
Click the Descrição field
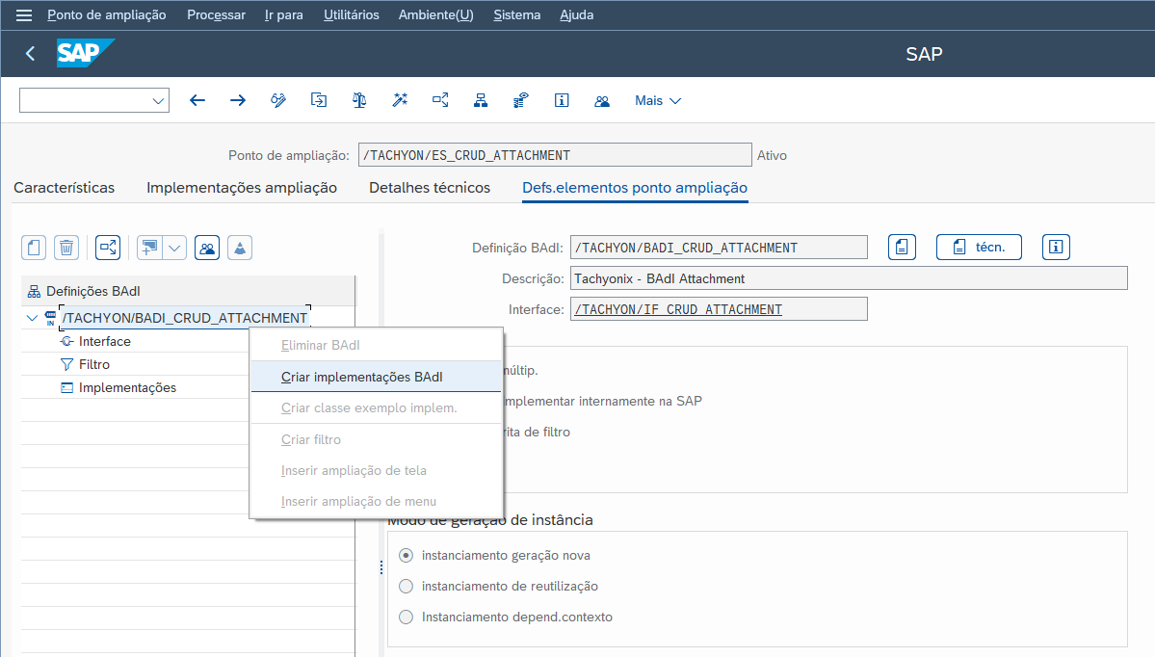click(x=849, y=278)
